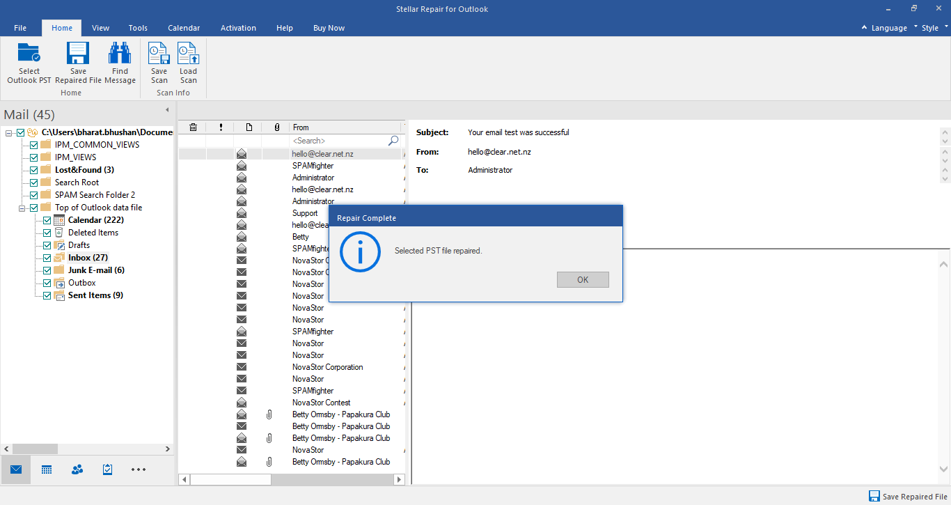Collapse the Top of Outlook data file node

pyautogui.click(x=22, y=208)
